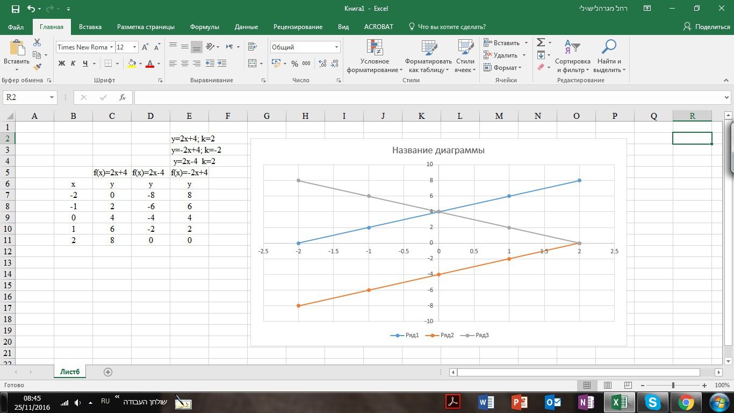734x413 pixels.
Task: Toggle bold formatting (Ж)
Action: tap(62, 63)
